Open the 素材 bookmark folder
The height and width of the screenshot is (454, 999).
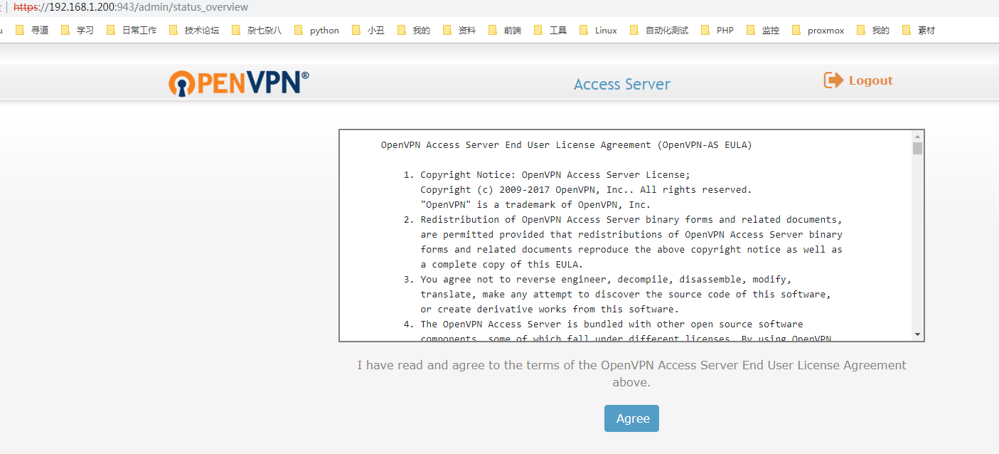[x=919, y=31]
